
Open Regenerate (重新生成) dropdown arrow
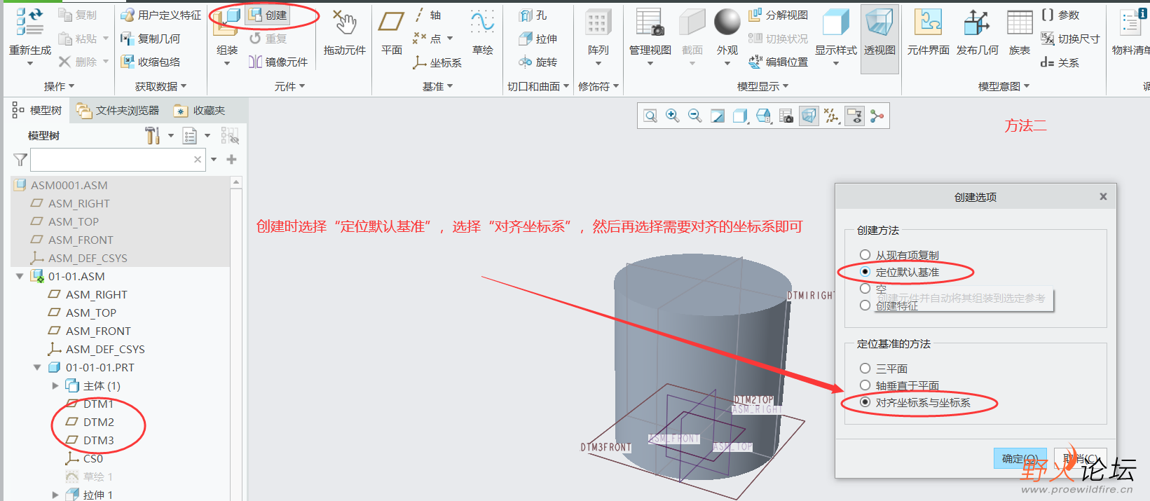point(29,64)
